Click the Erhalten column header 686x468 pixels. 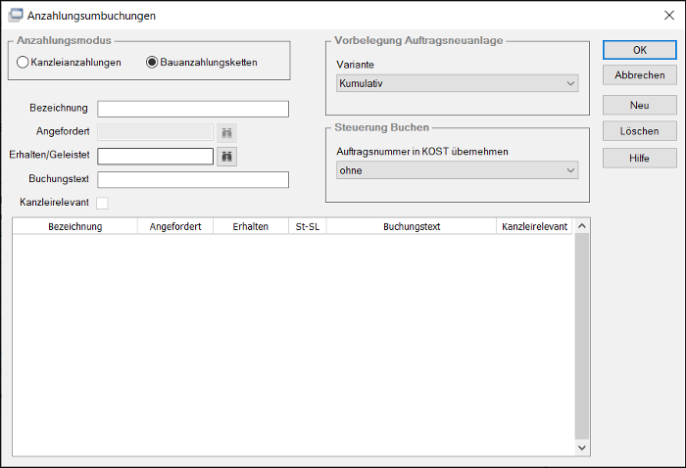click(251, 226)
